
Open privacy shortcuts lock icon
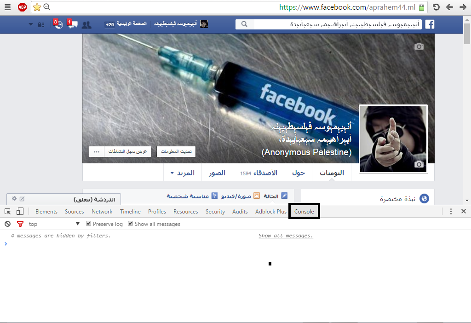pos(41,24)
